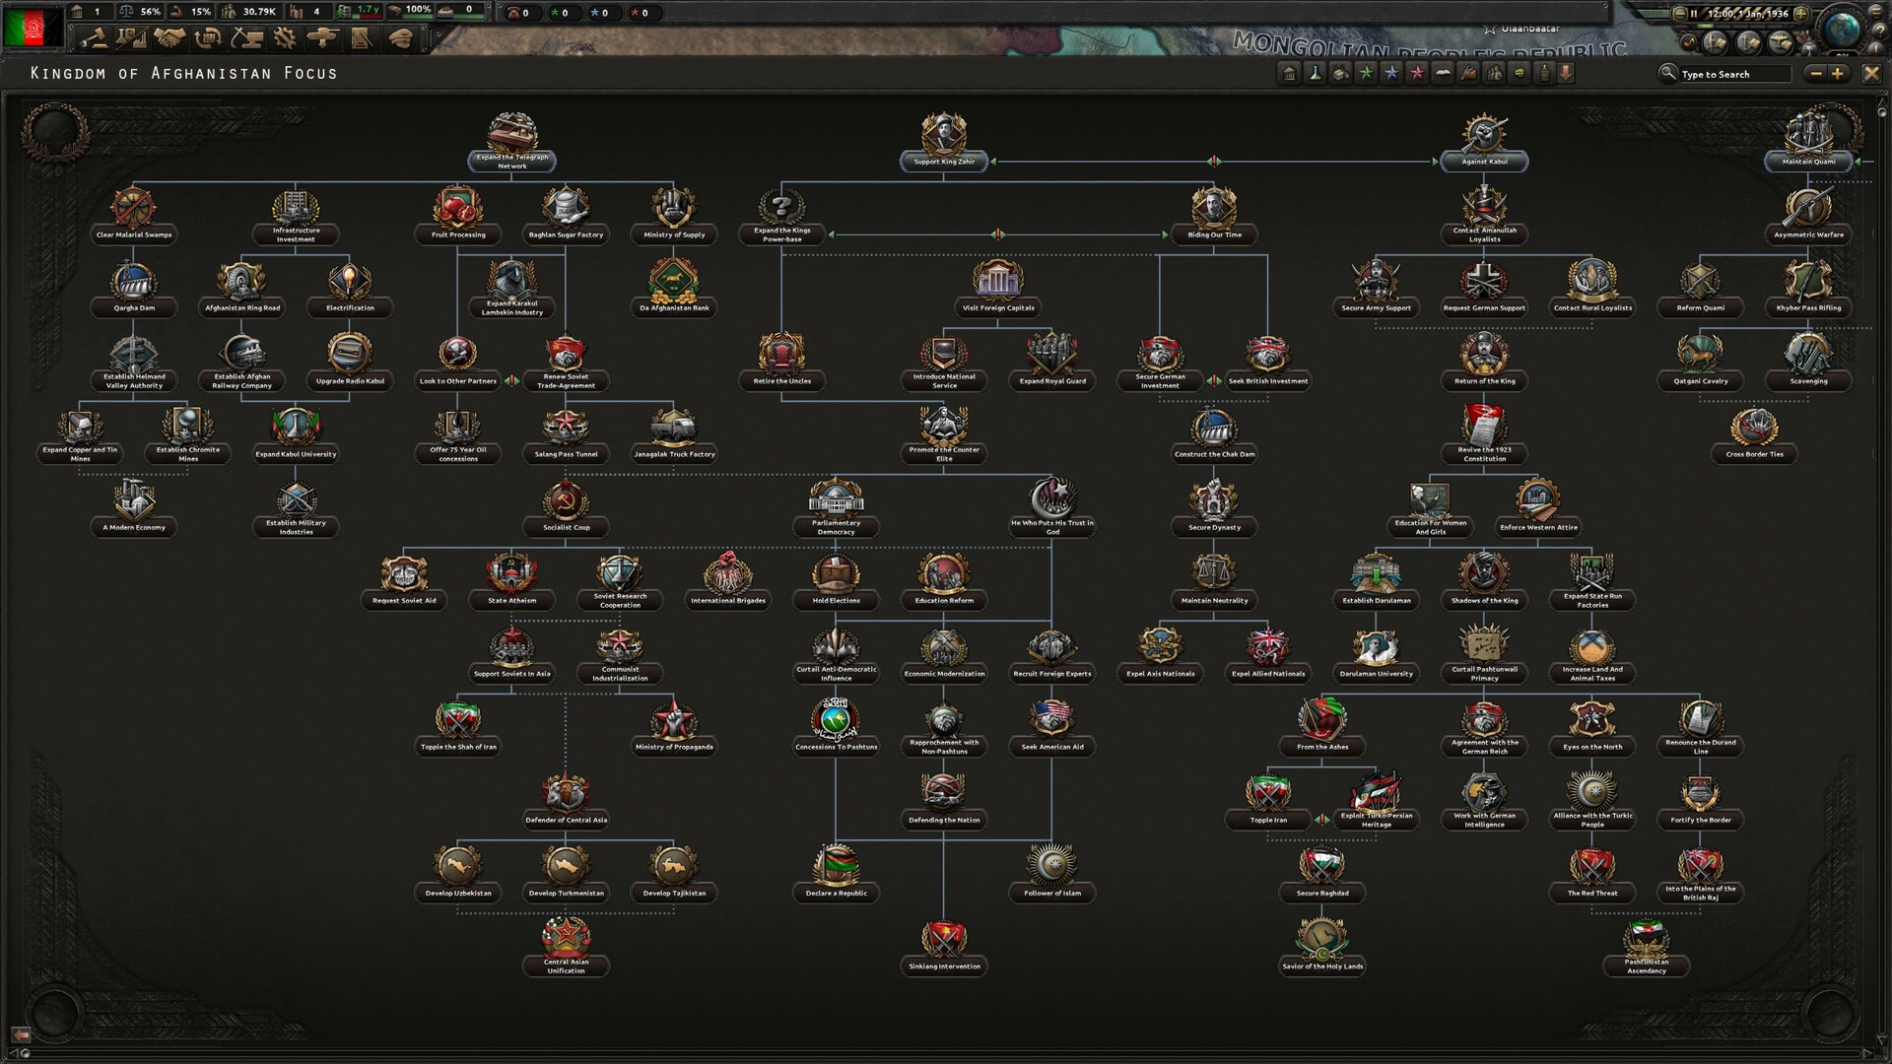1892x1064 pixels.
Task: Open the Trade and Diplomacy handshake menu
Action: tap(169, 36)
